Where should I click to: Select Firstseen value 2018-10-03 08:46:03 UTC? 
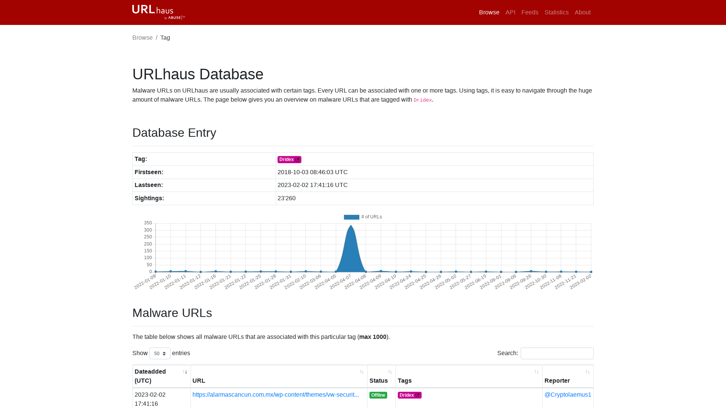(x=312, y=172)
